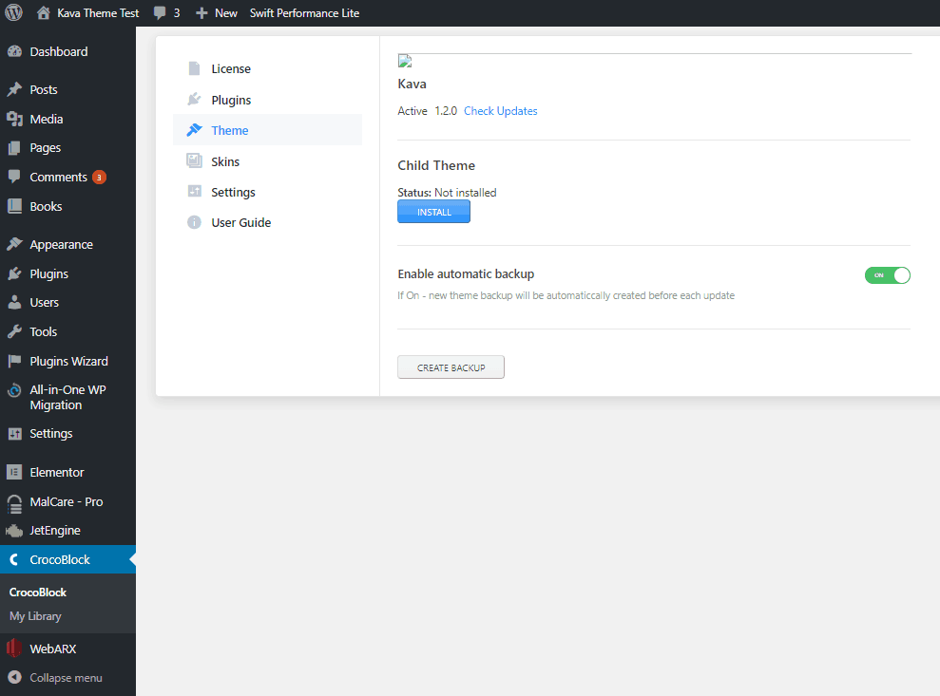Click the Create Backup button
This screenshot has width=940, height=696.
tap(451, 367)
